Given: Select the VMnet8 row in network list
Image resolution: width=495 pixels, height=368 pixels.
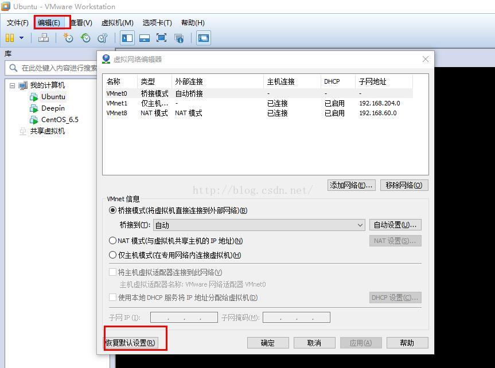Looking at the screenshot, I should pyautogui.click(x=259, y=113).
